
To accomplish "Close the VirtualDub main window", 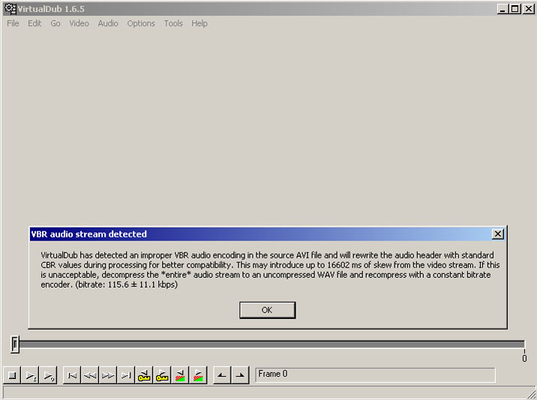I will click(x=529, y=9).
